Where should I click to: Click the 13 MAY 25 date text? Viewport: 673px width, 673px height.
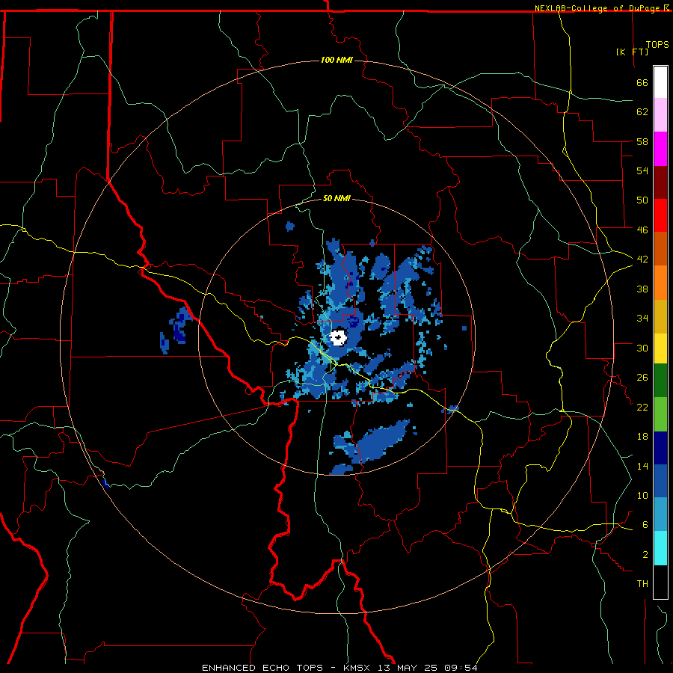[x=408, y=668]
